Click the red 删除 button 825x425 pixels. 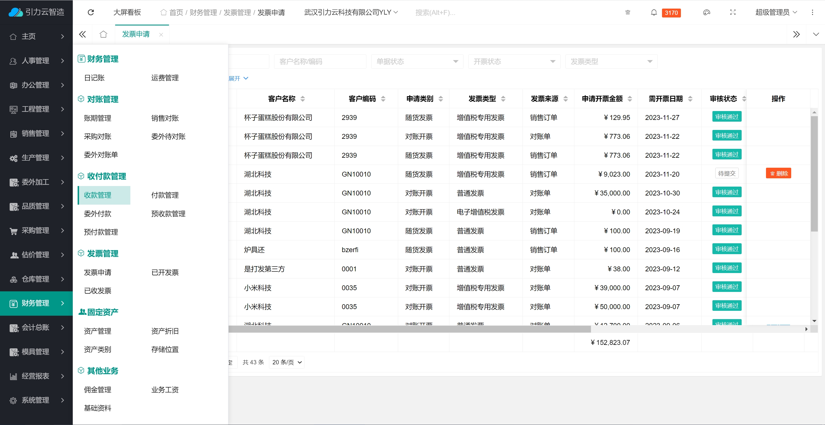[778, 173]
